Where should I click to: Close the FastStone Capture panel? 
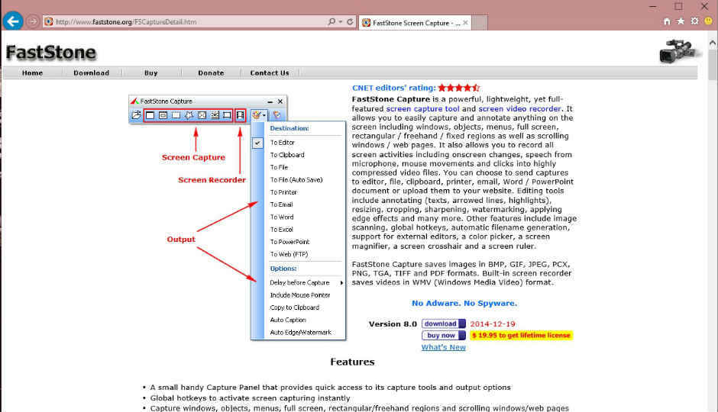coord(280,101)
